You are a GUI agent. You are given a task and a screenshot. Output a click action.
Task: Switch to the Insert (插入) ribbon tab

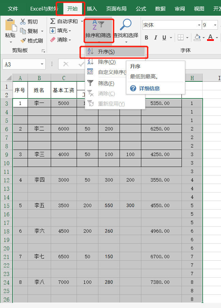tap(92, 9)
